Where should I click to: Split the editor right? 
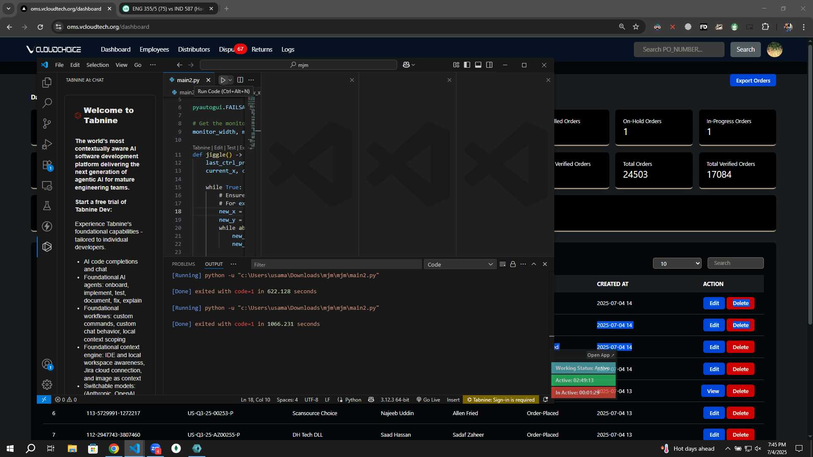pyautogui.click(x=240, y=80)
